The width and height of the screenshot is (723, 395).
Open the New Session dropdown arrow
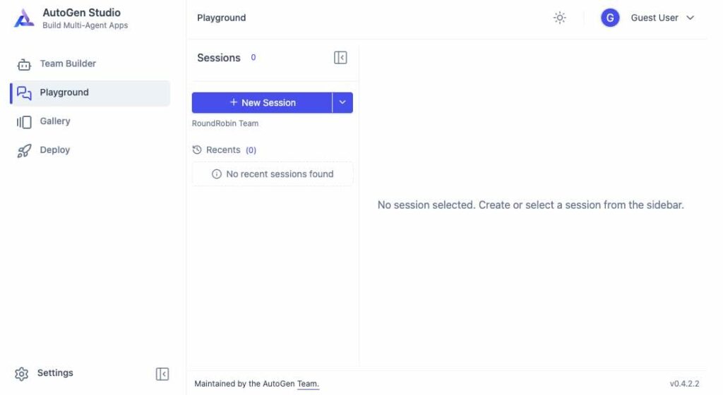[342, 102]
